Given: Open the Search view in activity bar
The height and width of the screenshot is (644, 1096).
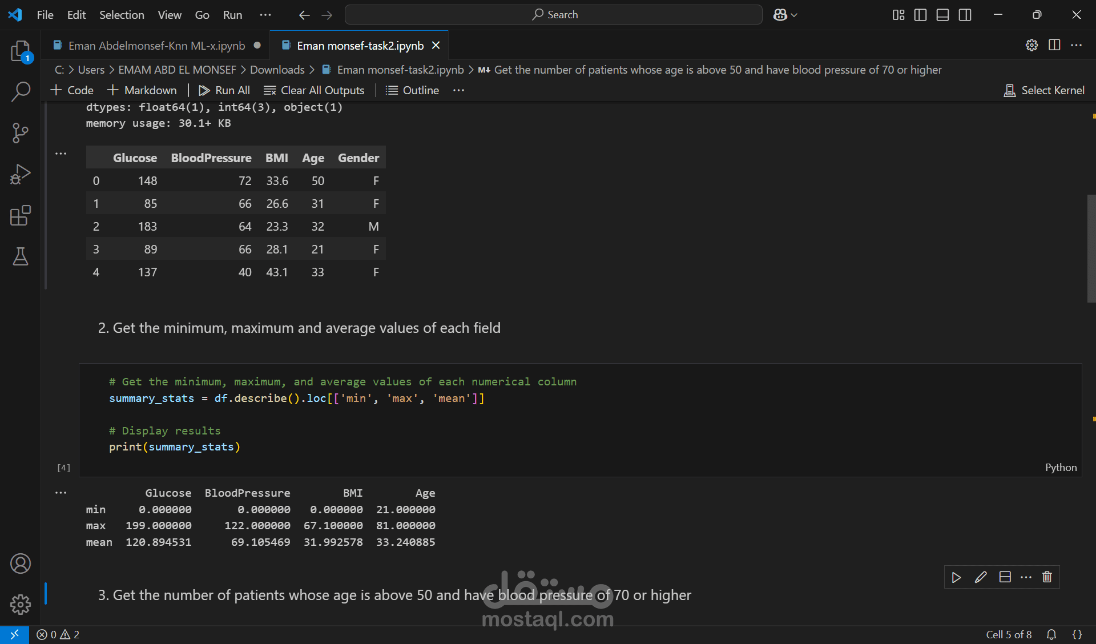Looking at the screenshot, I should [x=21, y=91].
